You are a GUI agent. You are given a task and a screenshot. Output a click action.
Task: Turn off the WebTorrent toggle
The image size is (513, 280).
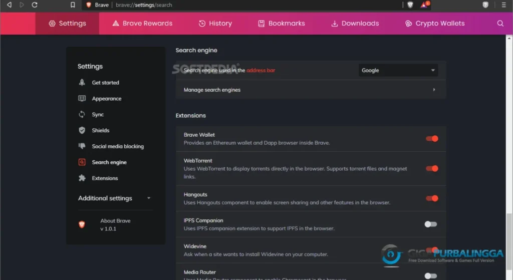(x=432, y=168)
